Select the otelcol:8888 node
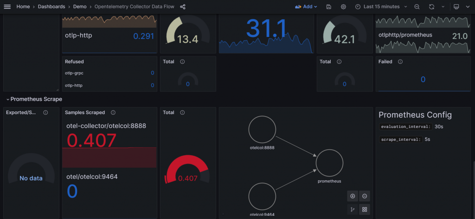 coord(262,129)
